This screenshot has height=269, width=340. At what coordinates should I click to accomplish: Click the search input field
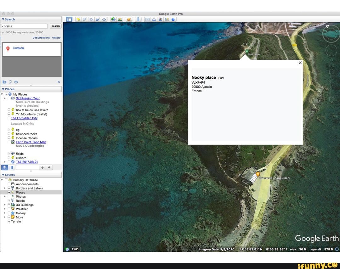click(x=25, y=26)
